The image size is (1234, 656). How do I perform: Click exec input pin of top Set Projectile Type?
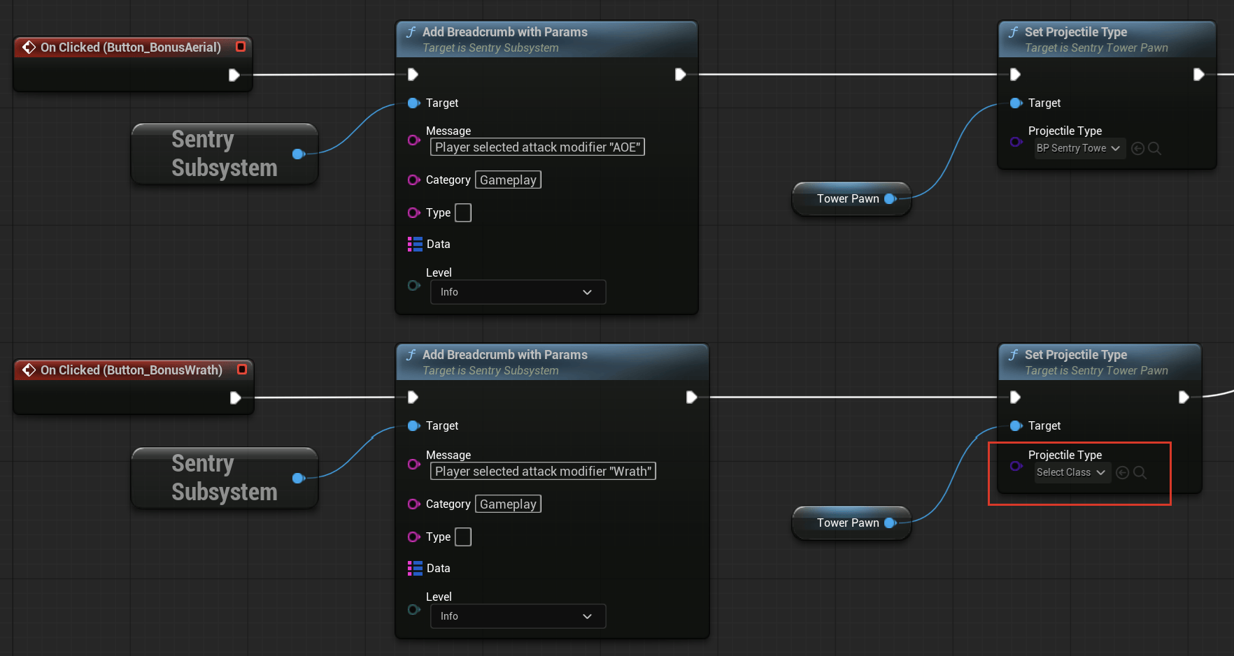[1015, 74]
